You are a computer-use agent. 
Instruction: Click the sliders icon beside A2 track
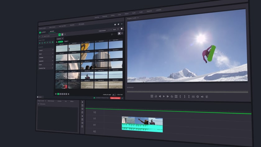pyautogui.click(x=82, y=126)
